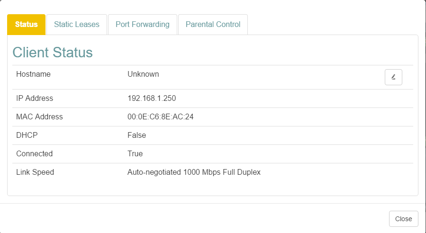Select the Status tab
The height and width of the screenshot is (233, 426).
(x=27, y=25)
